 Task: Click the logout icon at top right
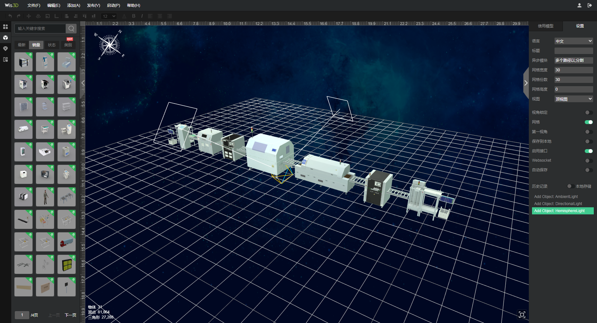coord(590,5)
